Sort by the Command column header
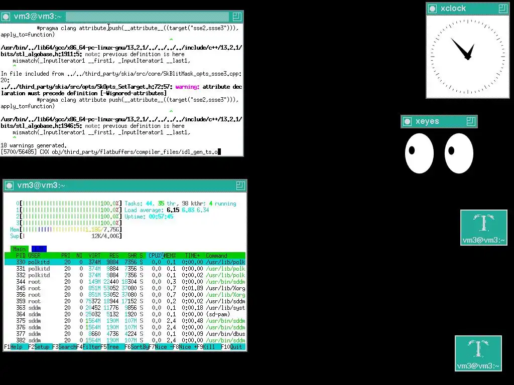Viewport: 514px width, 385px height. coord(216,256)
